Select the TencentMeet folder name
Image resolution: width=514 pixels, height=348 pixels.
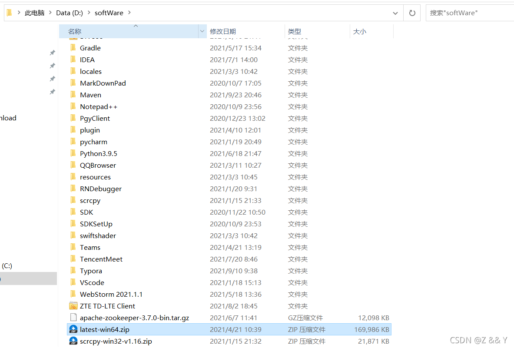pyautogui.click(x=101, y=259)
